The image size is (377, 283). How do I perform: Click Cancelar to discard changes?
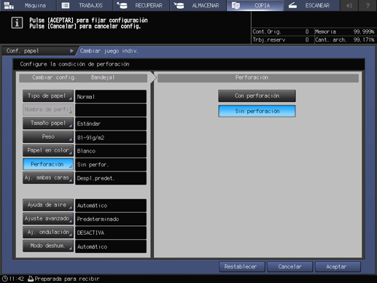(x=290, y=267)
